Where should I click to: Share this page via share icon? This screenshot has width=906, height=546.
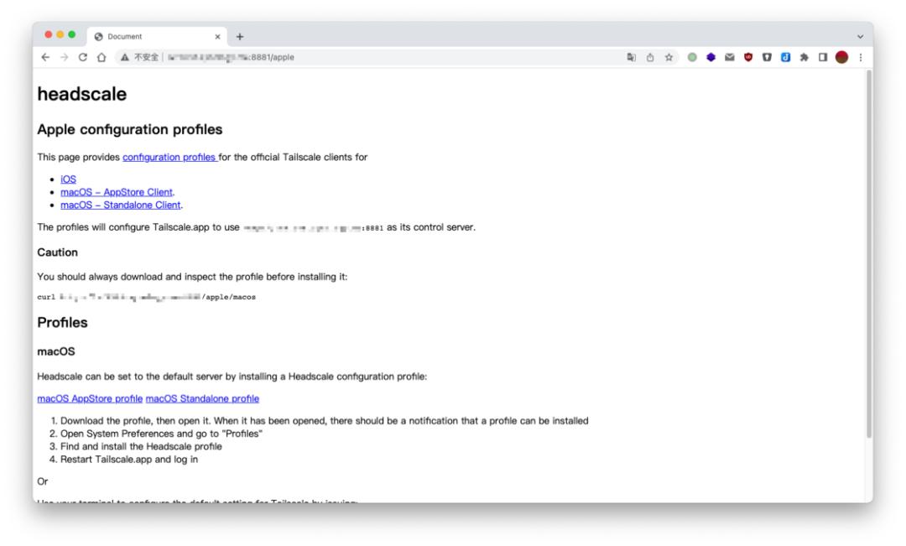click(650, 57)
